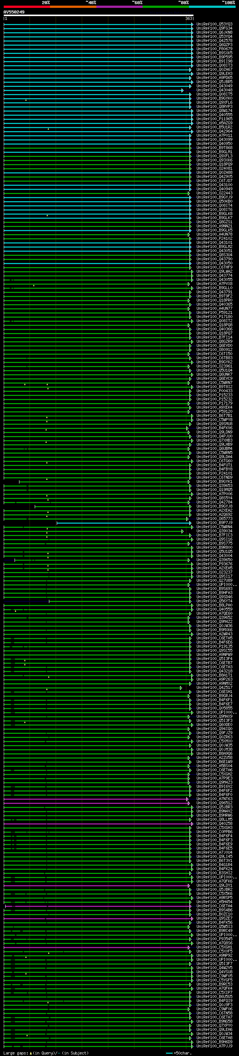Select UniRef100_O24081 label
The width and height of the screenshot is (239, 1056).
(214, 169)
